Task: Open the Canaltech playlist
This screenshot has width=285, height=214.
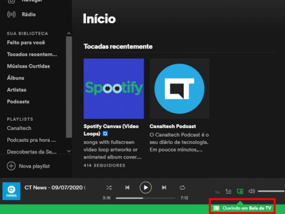Action: coord(19,128)
